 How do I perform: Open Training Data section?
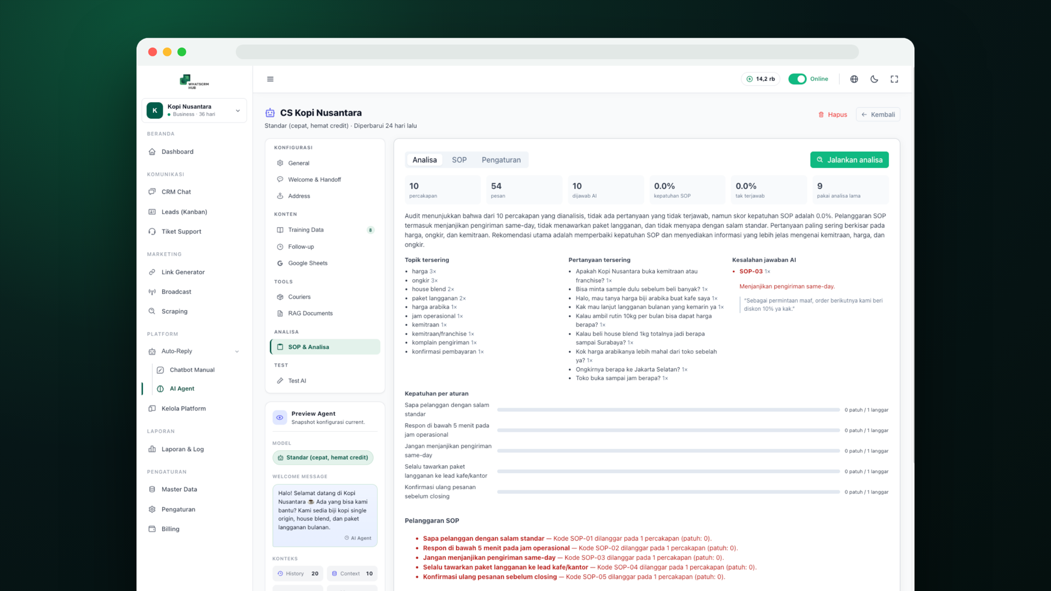tap(325, 230)
